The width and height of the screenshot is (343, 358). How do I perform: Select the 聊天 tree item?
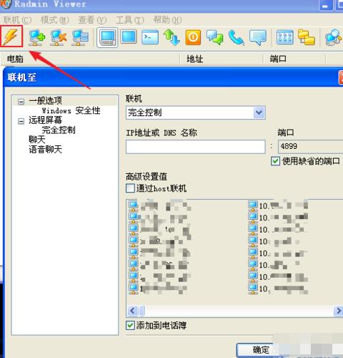point(37,140)
